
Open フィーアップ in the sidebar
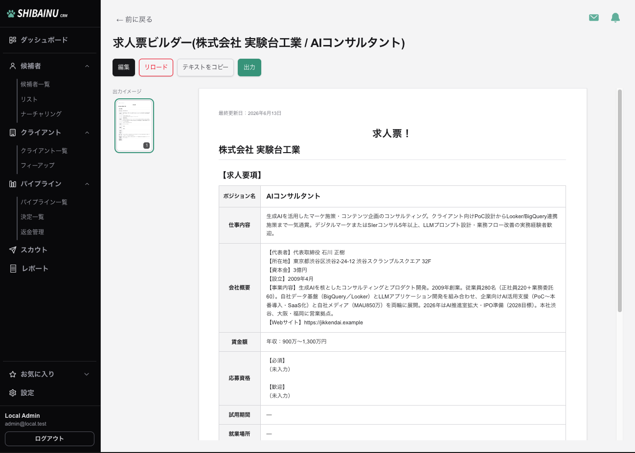point(38,165)
